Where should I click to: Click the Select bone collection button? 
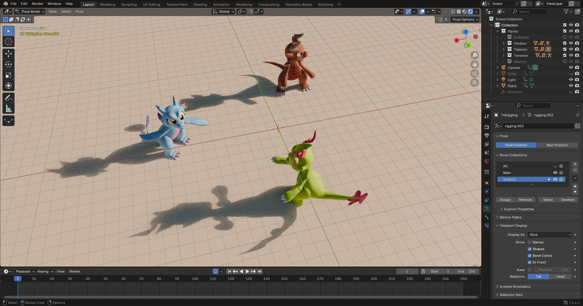(x=548, y=200)
